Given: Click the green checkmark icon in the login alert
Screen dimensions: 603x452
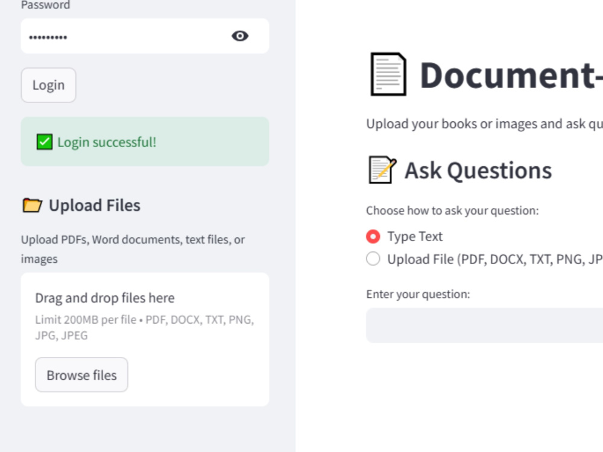Looking at the screenshot, I should [45, 142].
